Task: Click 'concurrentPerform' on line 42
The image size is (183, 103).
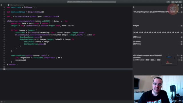Action: point(39,35)
